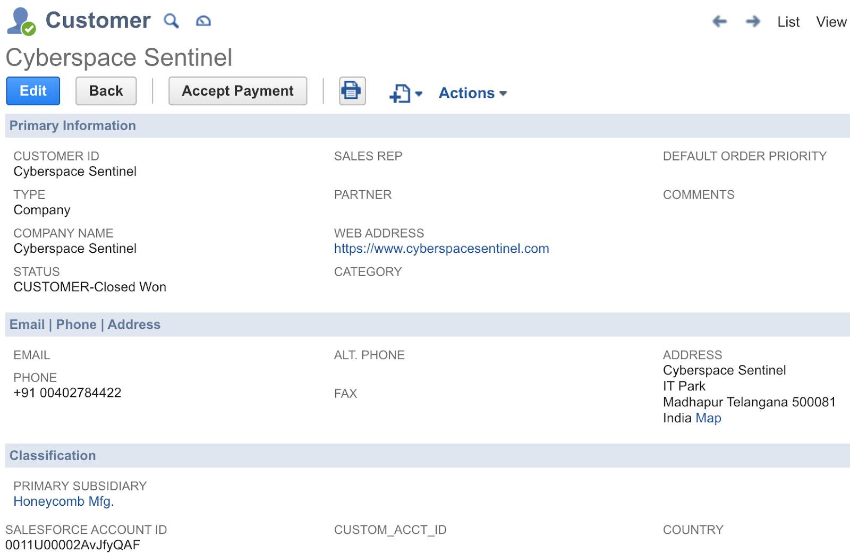The width and height of the screenshot is (850, 553).
Task: Click the Accept Payment button
Action: coord(237,91)
